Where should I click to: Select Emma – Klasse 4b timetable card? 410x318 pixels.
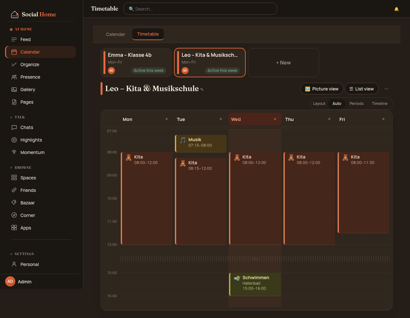tap(136, 63)
